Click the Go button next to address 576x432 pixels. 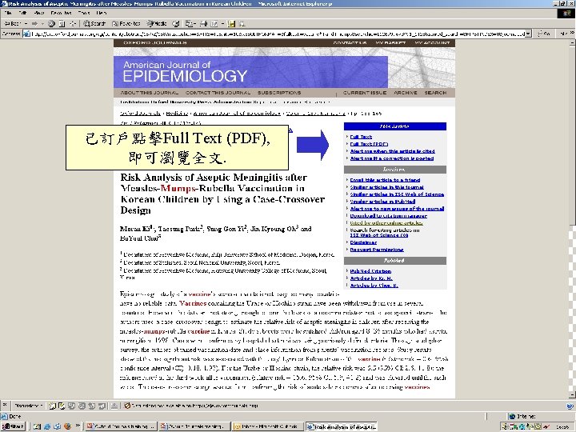(544, 34)
